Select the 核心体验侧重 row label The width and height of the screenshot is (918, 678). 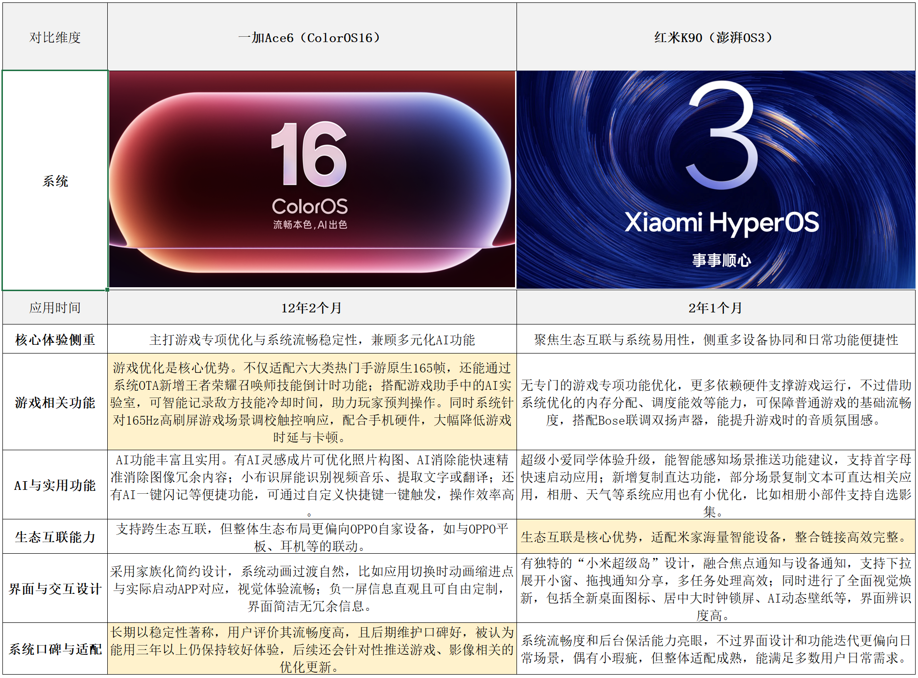point(55,339)
